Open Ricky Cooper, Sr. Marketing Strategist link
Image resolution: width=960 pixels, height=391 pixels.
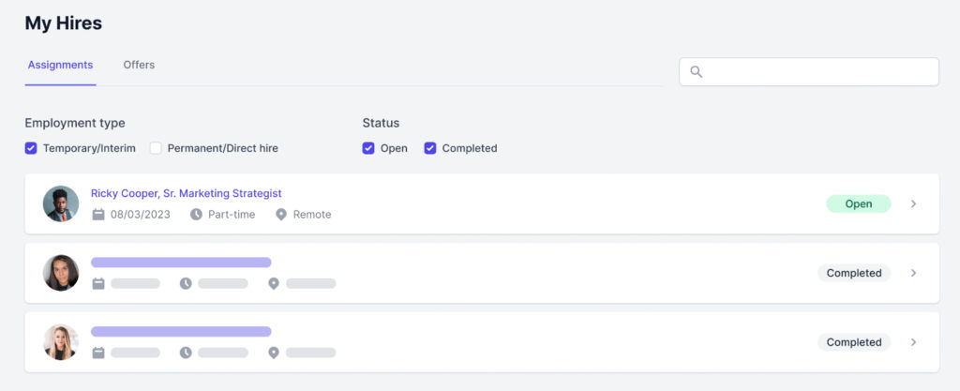click(x=186, y=193)
